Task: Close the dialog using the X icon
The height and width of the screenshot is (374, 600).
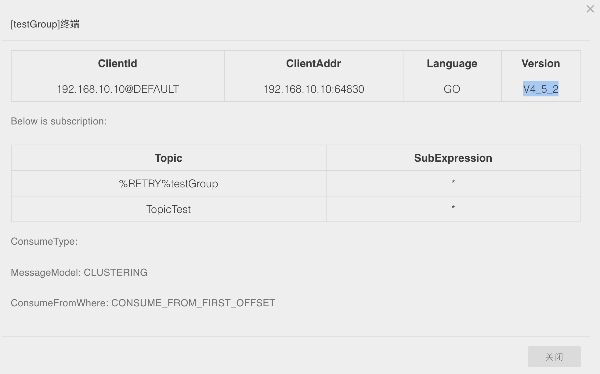Action: 590,9
